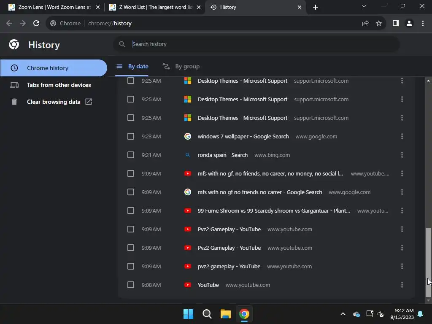Image resolution: width=432 pixels, height=324 pixels.
Task: Click the tab search chevron in the title bar
Action: click(364, 6)
